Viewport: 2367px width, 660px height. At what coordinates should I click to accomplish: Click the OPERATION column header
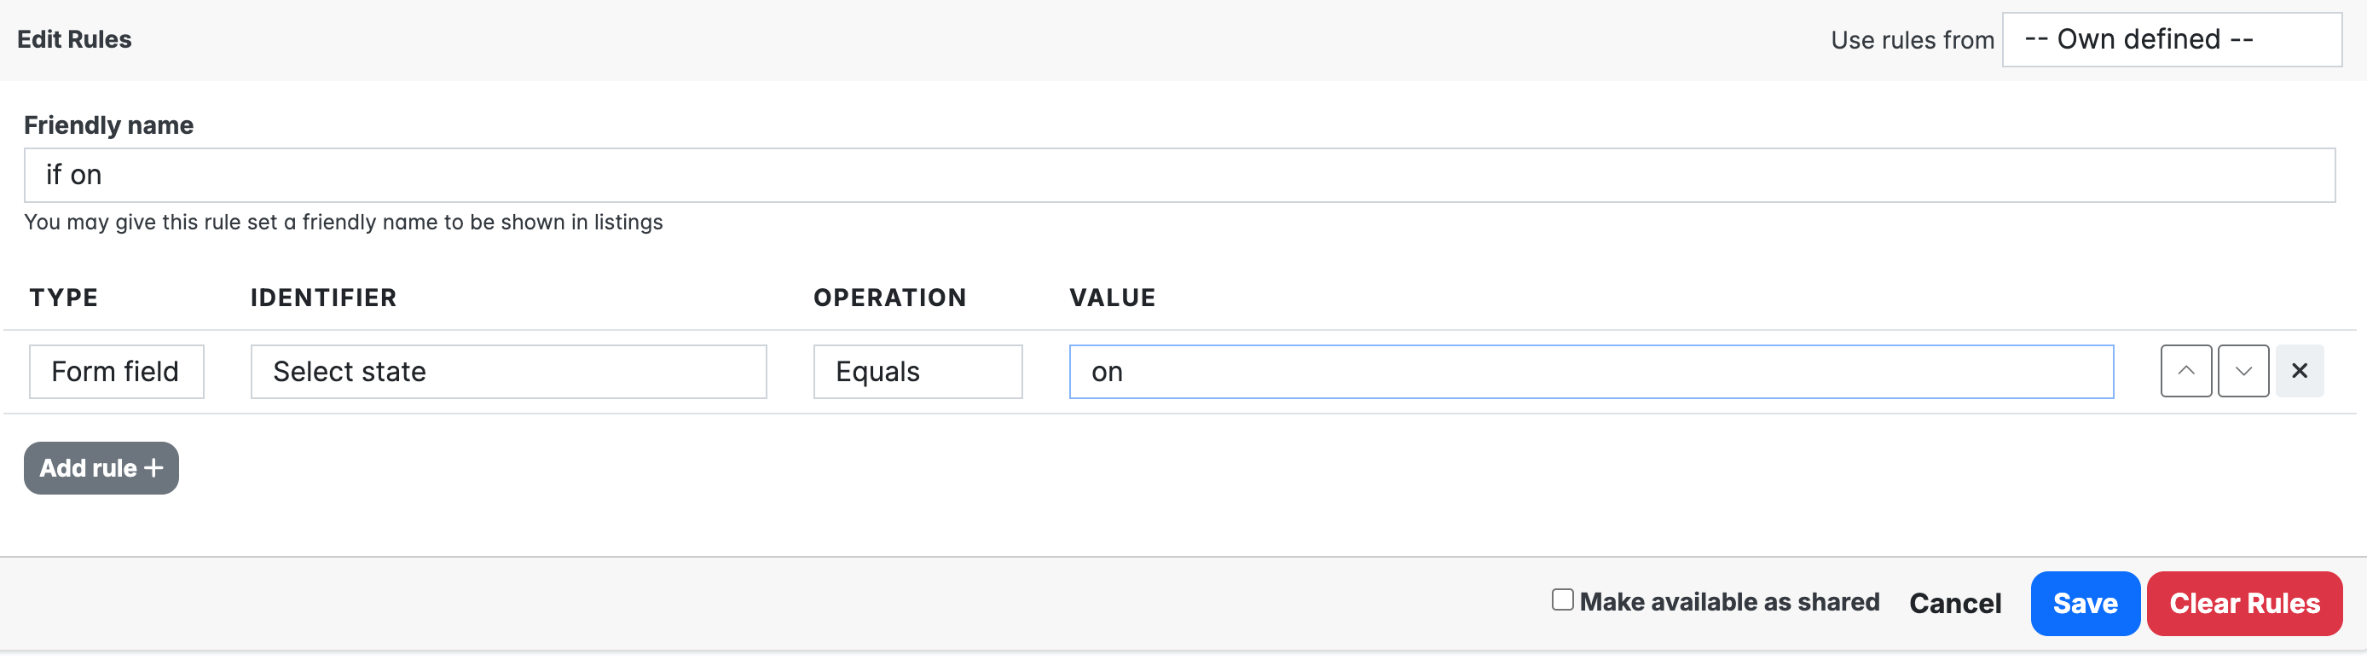[888, 298]
